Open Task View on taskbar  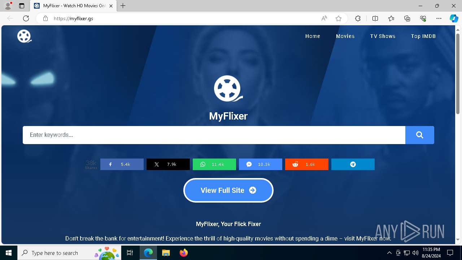130,253
